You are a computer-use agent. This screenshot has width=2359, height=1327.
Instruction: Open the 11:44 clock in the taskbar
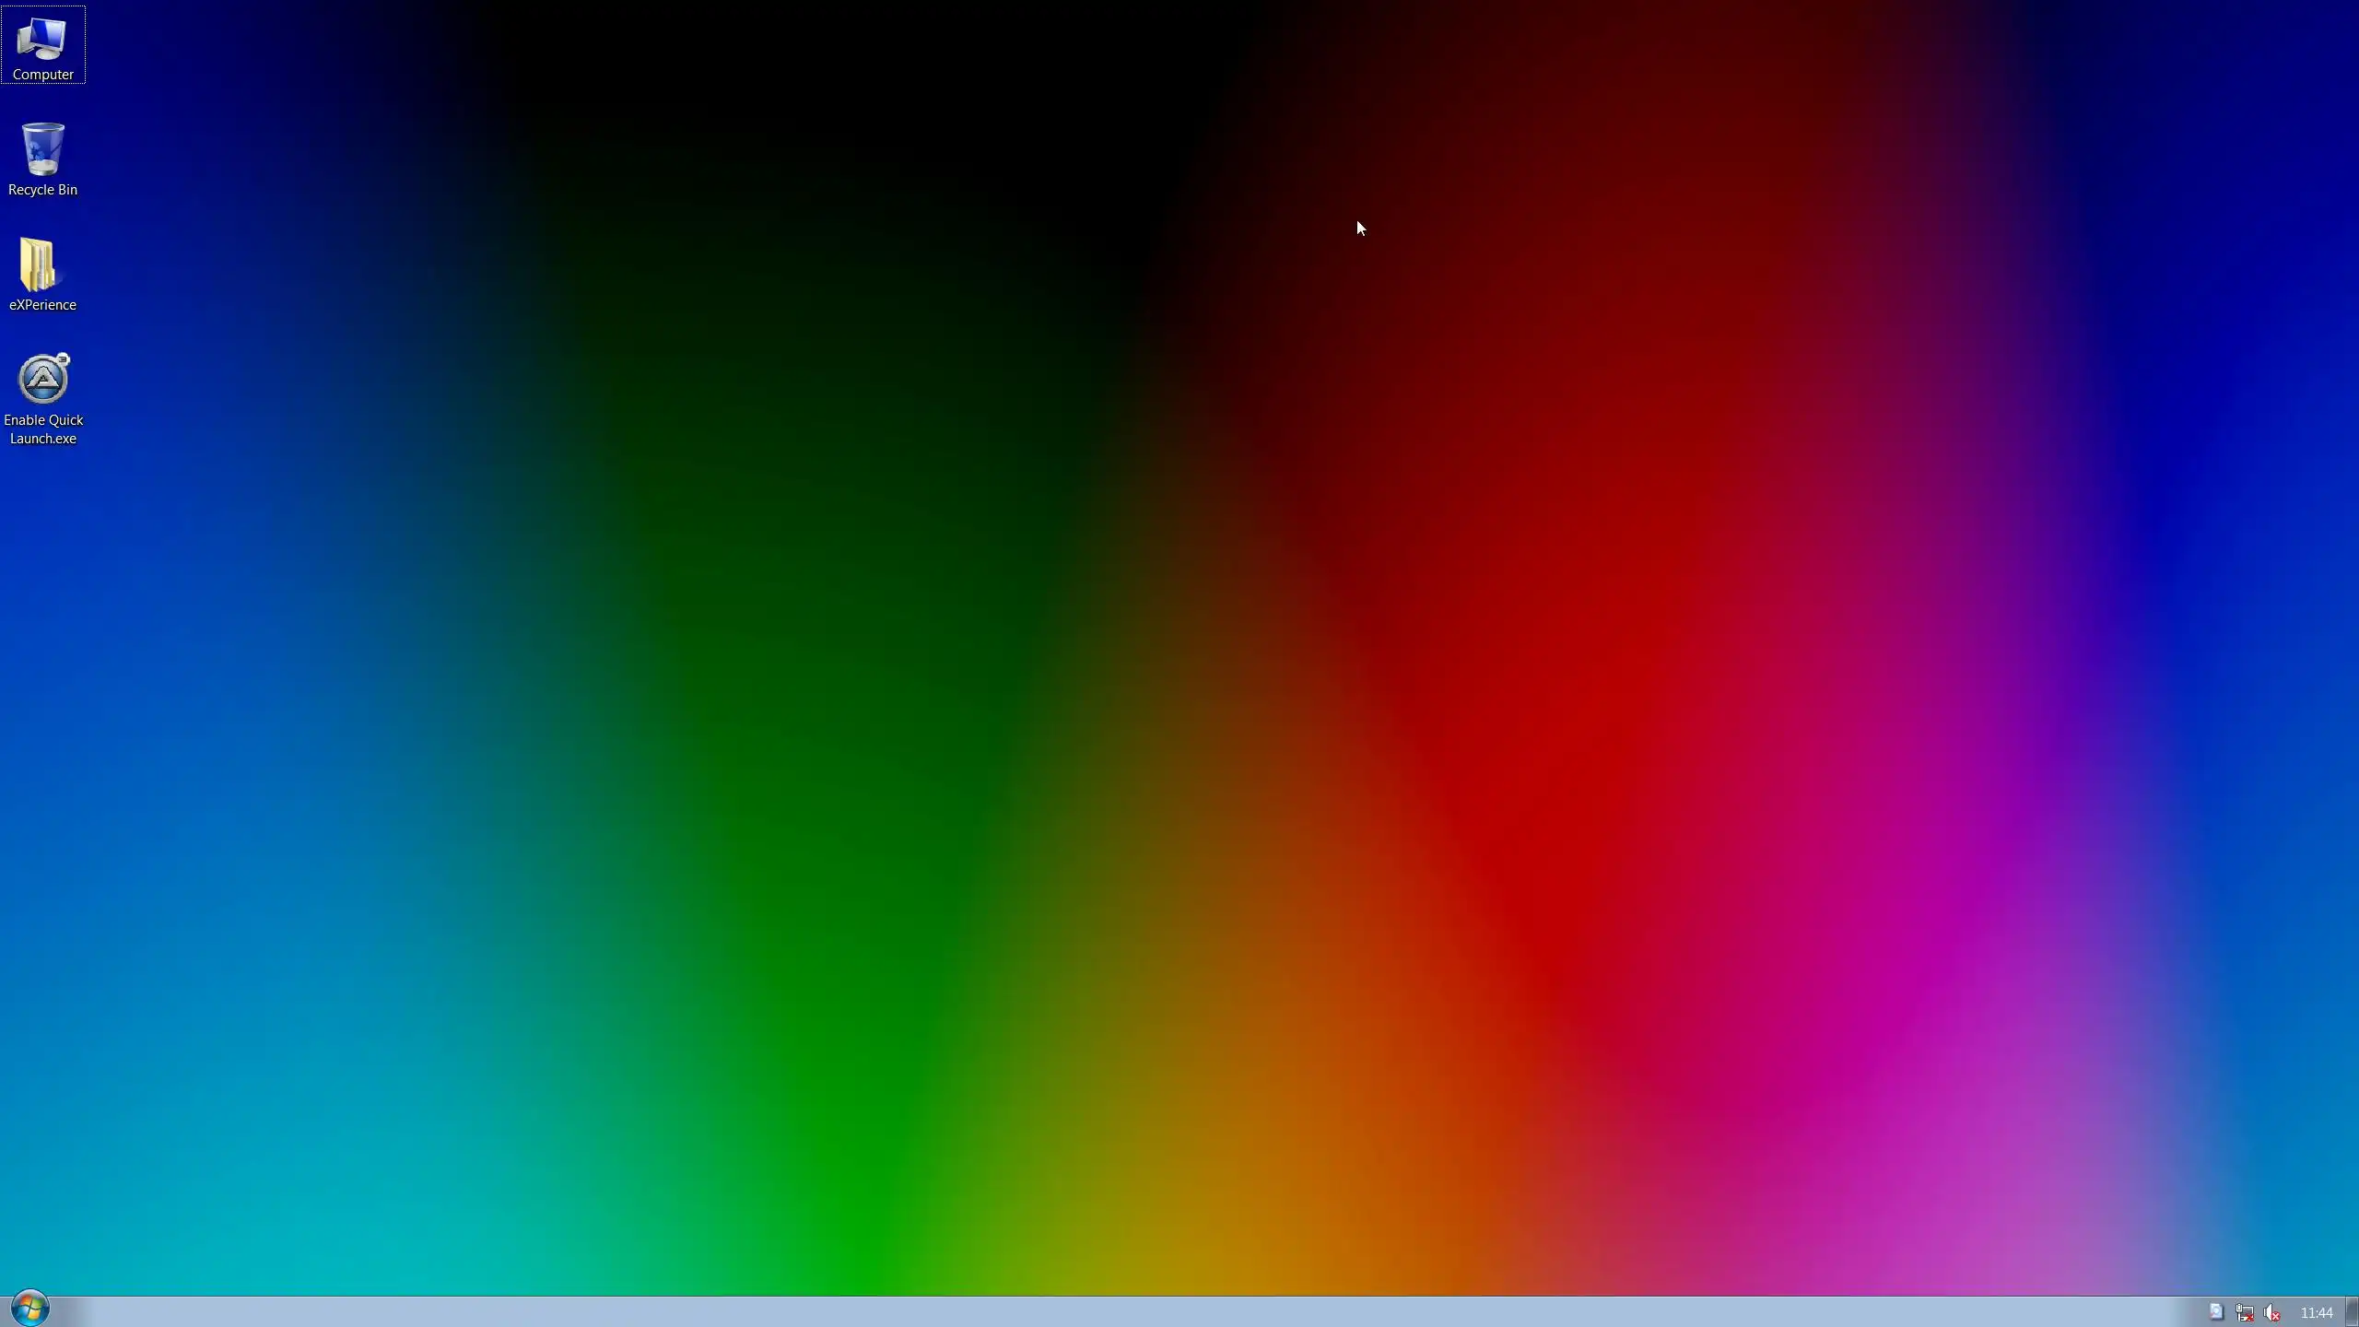2316,1313
